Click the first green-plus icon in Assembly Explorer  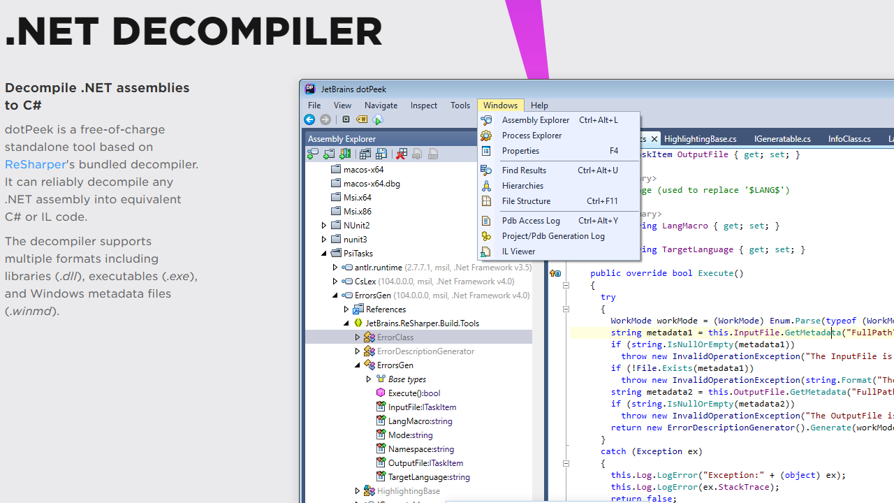(313, 154)
